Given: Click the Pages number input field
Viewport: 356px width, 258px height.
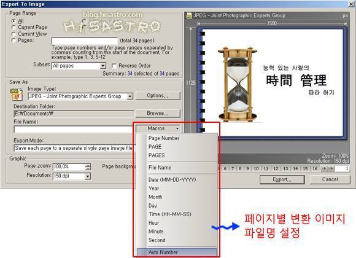Looking at the screenshot, I should (85, 41).
